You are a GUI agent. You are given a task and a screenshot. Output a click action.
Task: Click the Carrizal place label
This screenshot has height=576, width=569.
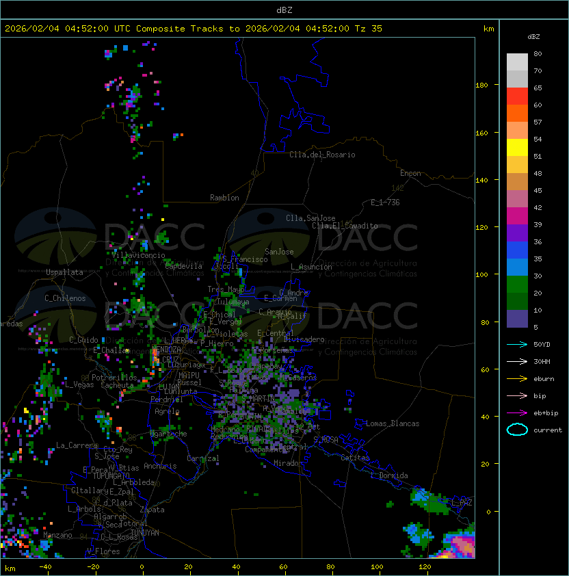(x=202, y=458)
